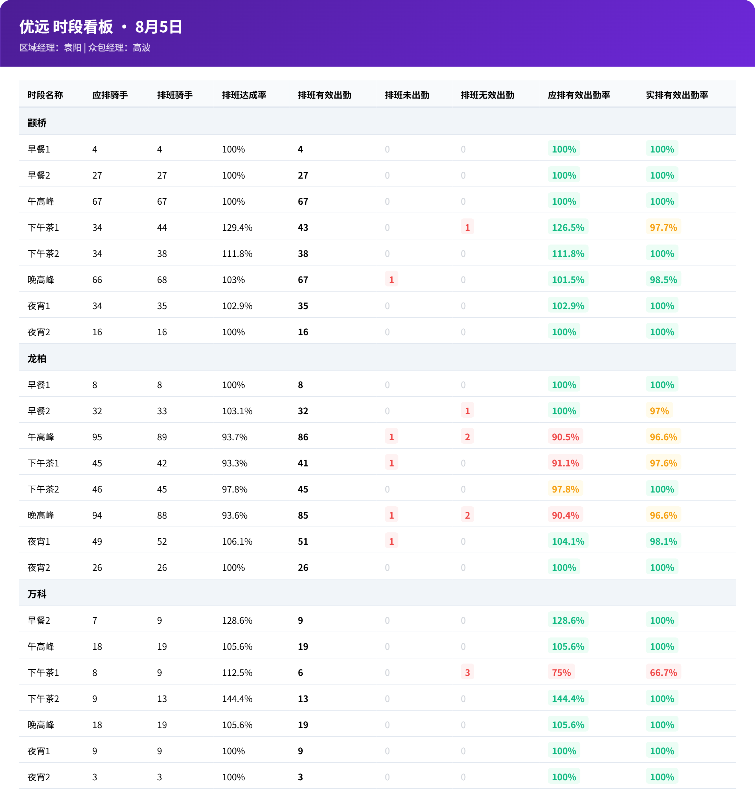Screen dimensions: 755x803
Task: Click the 排班未出勤 column header
Action: (x=407, y=95)
